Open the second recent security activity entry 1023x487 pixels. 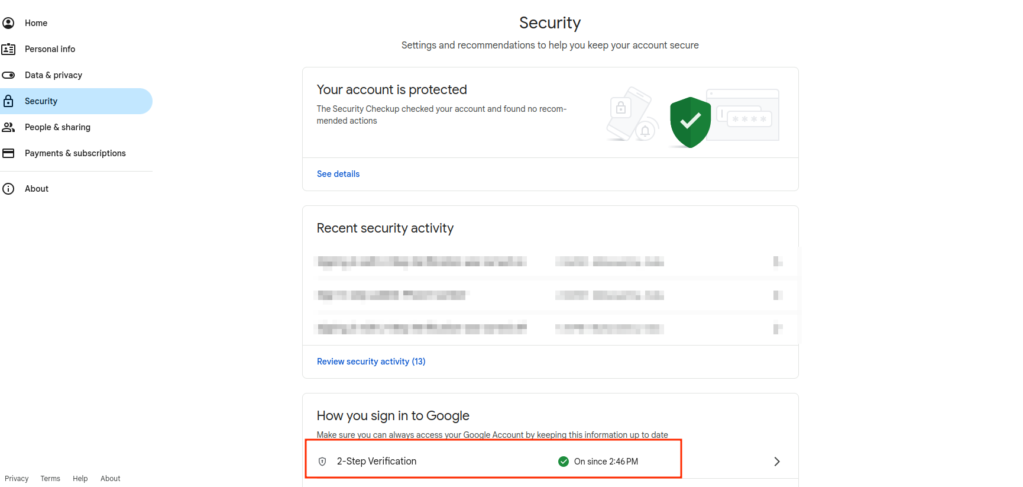tap(550, 295)
